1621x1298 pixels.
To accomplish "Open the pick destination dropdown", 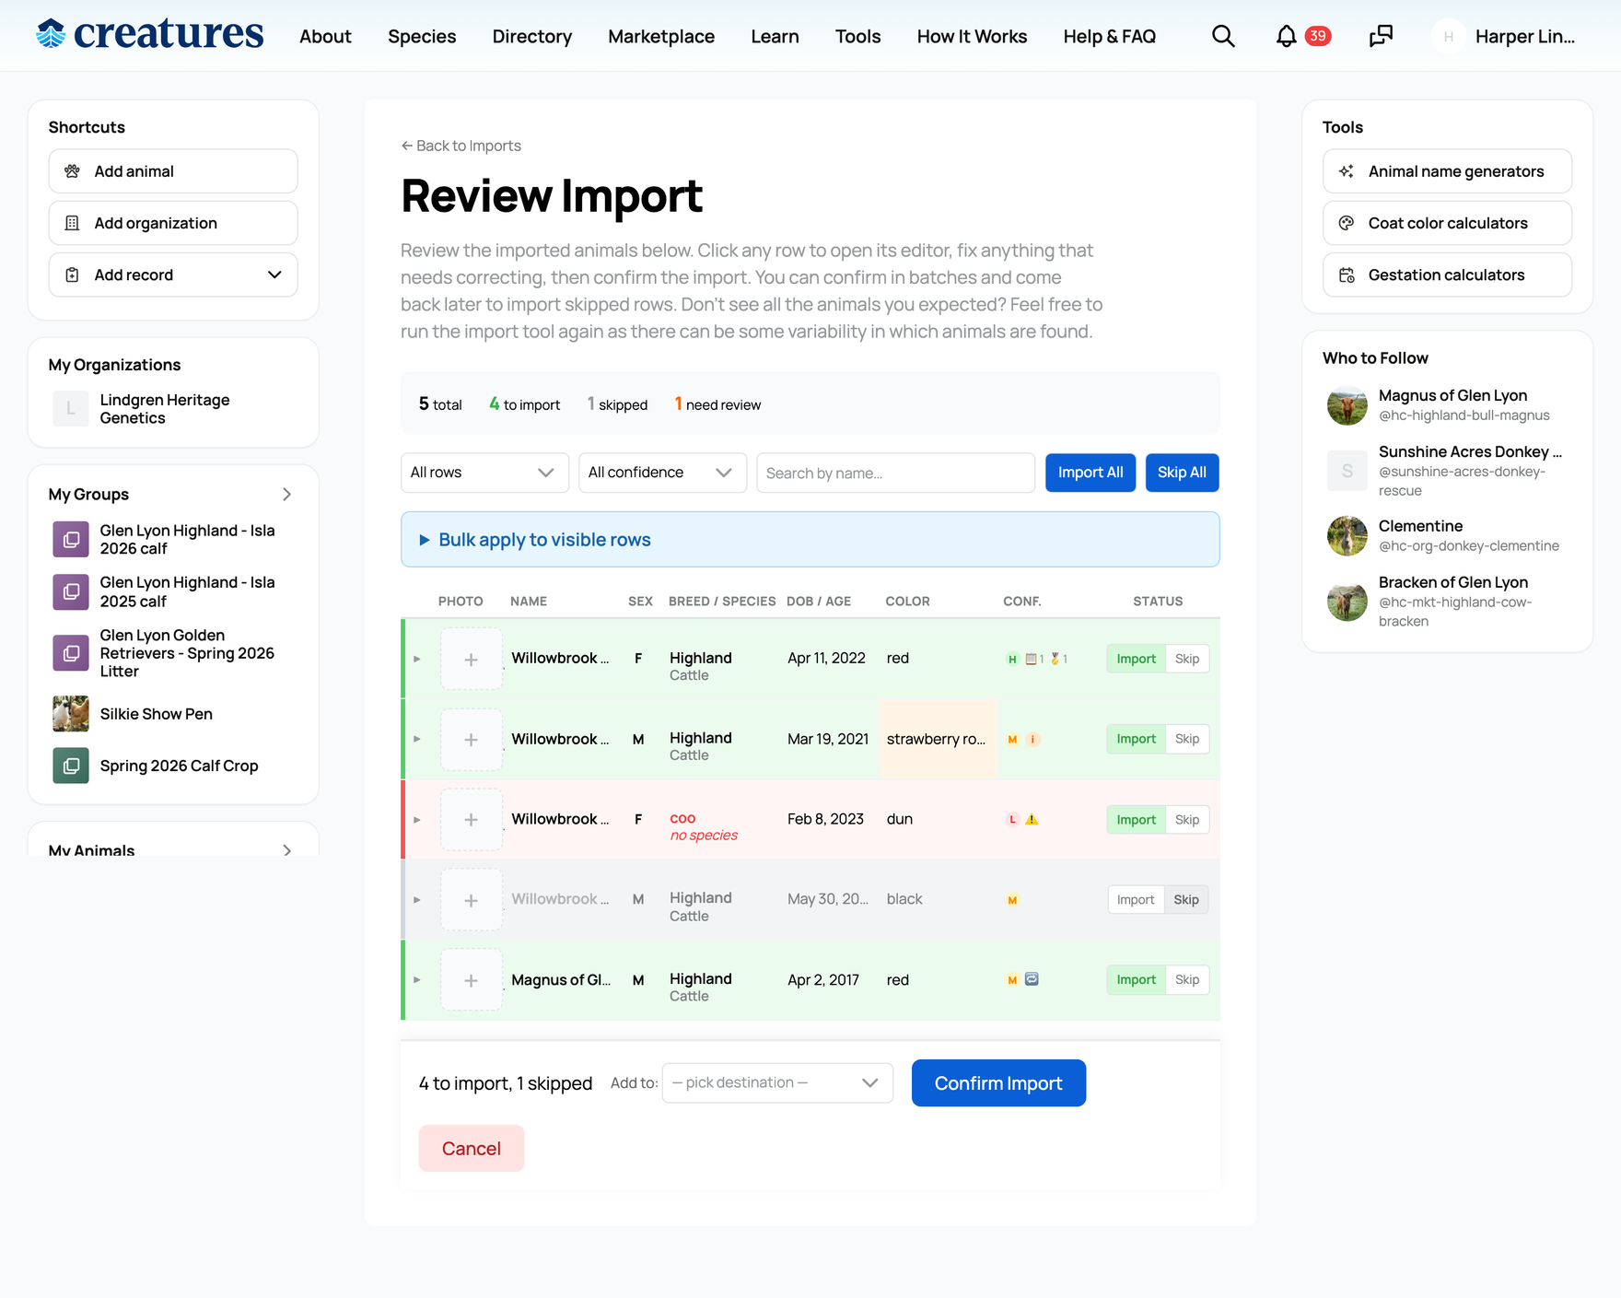I will click(x=777, y=1083).
